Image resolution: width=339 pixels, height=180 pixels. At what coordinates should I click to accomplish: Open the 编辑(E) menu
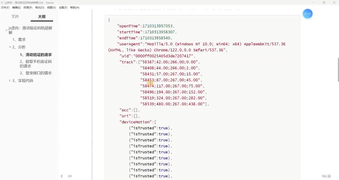pos(16,8)
